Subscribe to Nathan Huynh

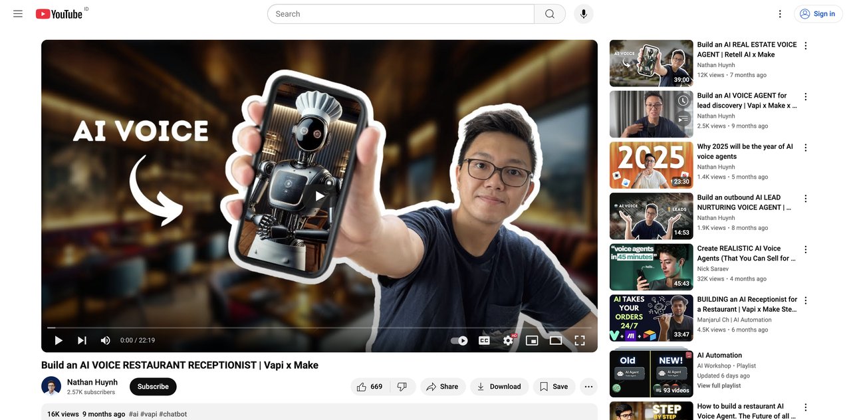click(153, 387)
